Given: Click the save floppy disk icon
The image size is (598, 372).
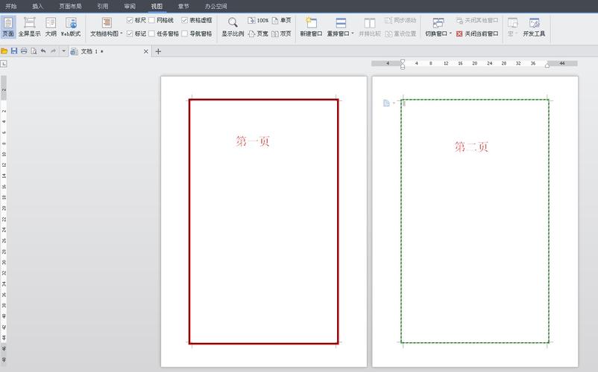Looking at the screenshot, I should (x=14, y=51).
